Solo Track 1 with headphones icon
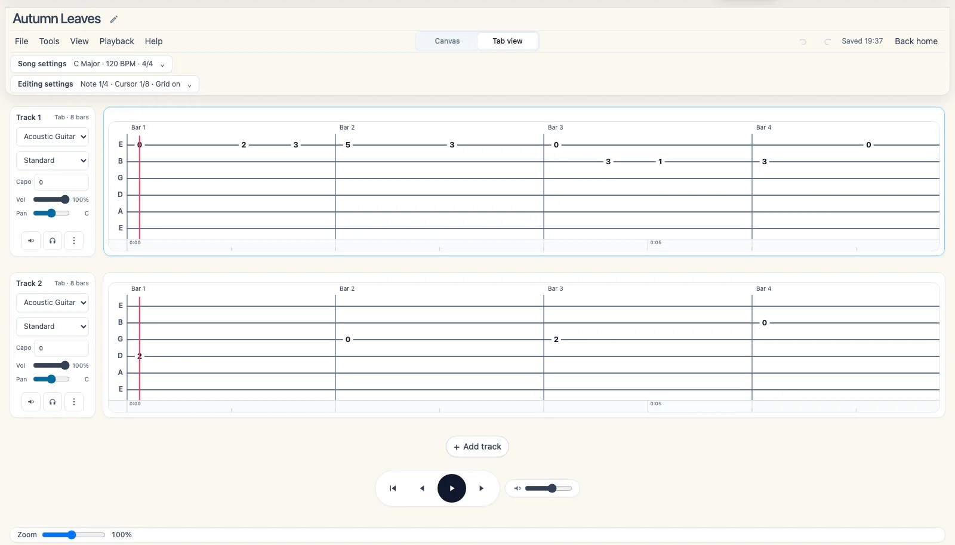Screen dimensions: 955x545 pyautogui.click(x=53, y=241)
